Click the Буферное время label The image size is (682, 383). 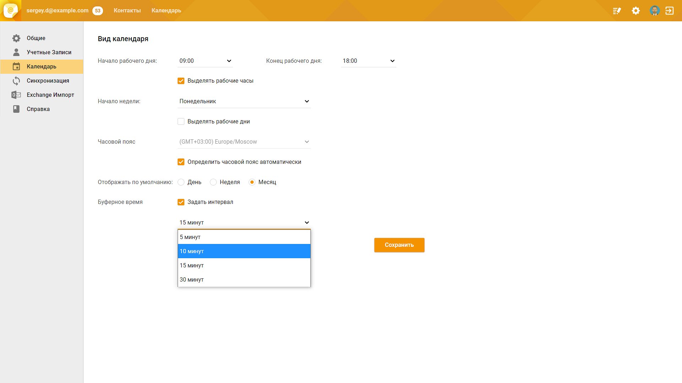tap(120, 202)
